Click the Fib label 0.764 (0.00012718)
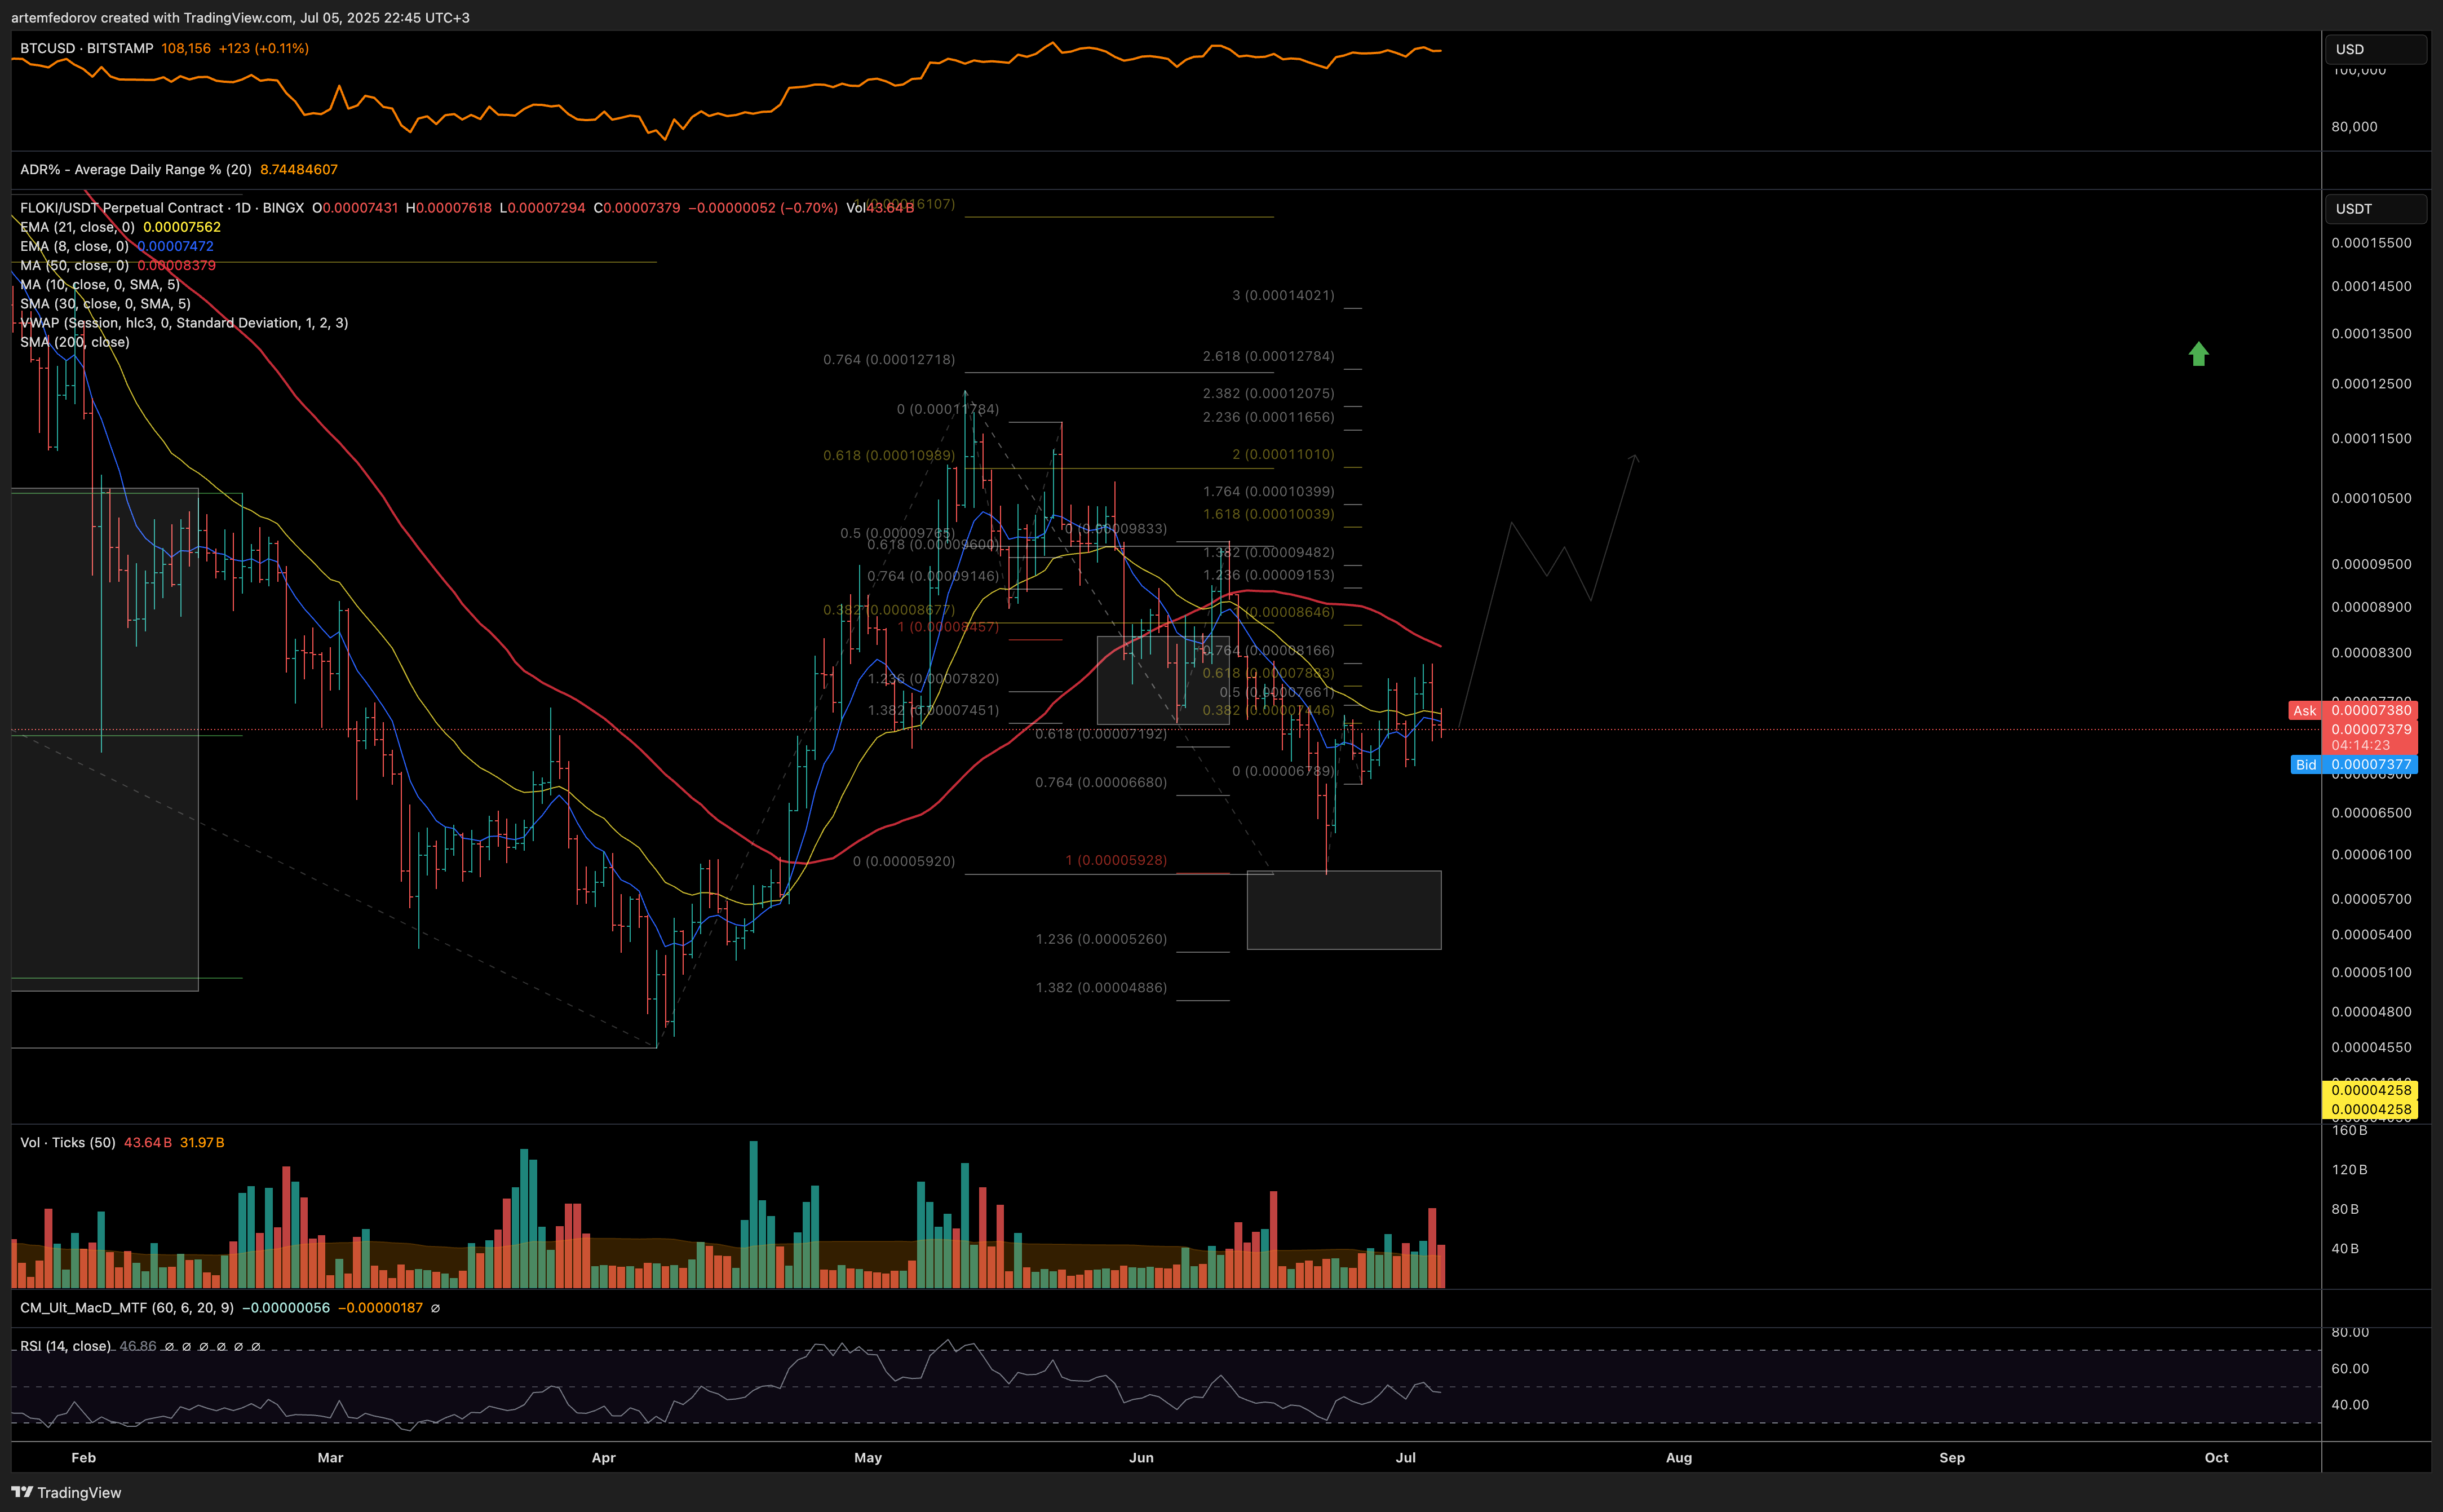 pos(888,360)
